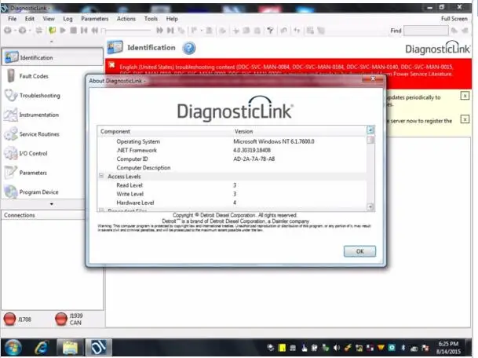Open the View menu

[49, 19]
